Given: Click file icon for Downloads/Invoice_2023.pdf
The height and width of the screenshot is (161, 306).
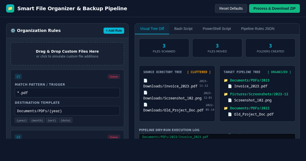Looking at the screenshot, I should [x=145, y=80].
